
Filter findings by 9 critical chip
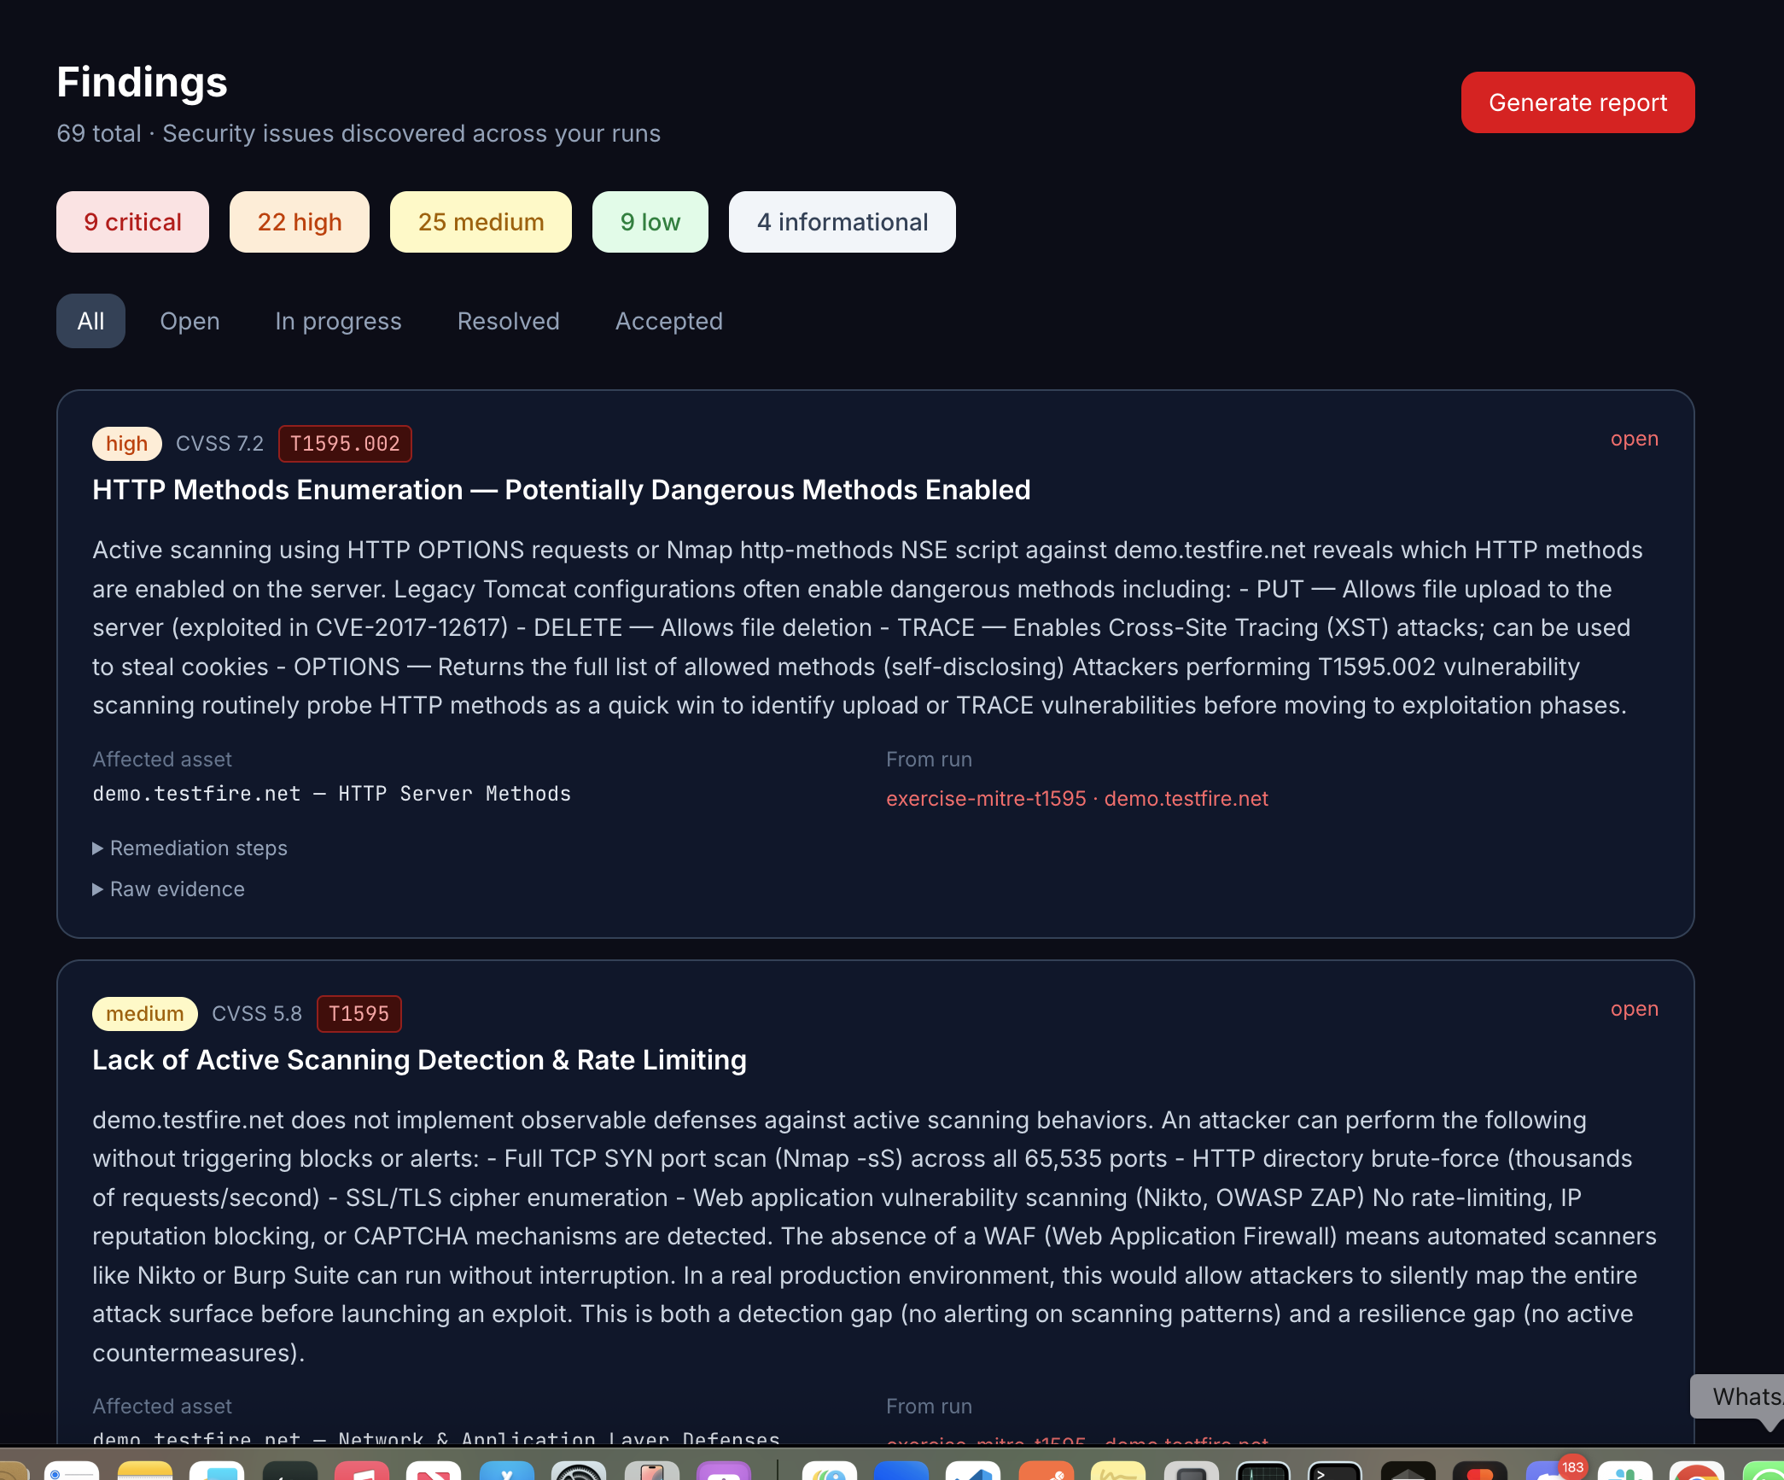coord(132,222)
